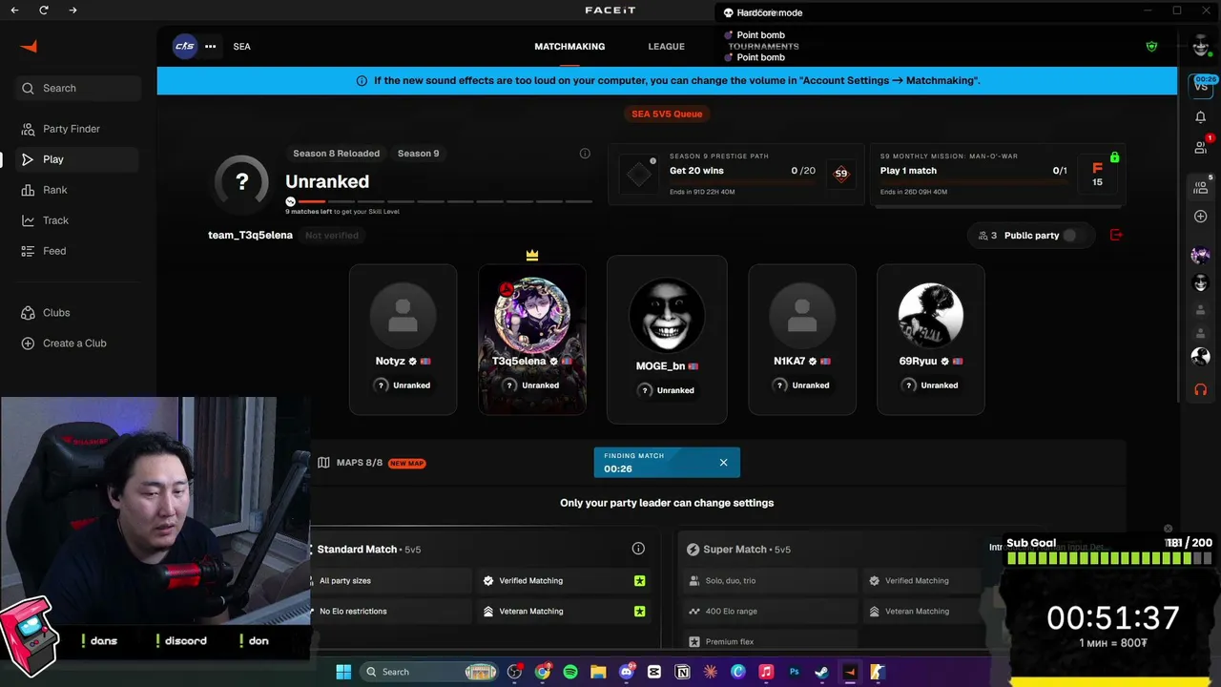This screenshot has width=1221, height=687.
Task: Open the three-dots game options menu
Action: pyautogui.click(x=210, y=46)
